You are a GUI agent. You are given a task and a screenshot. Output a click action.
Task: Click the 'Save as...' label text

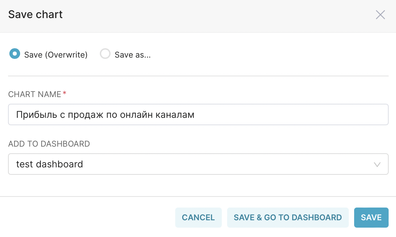[133, 55]
